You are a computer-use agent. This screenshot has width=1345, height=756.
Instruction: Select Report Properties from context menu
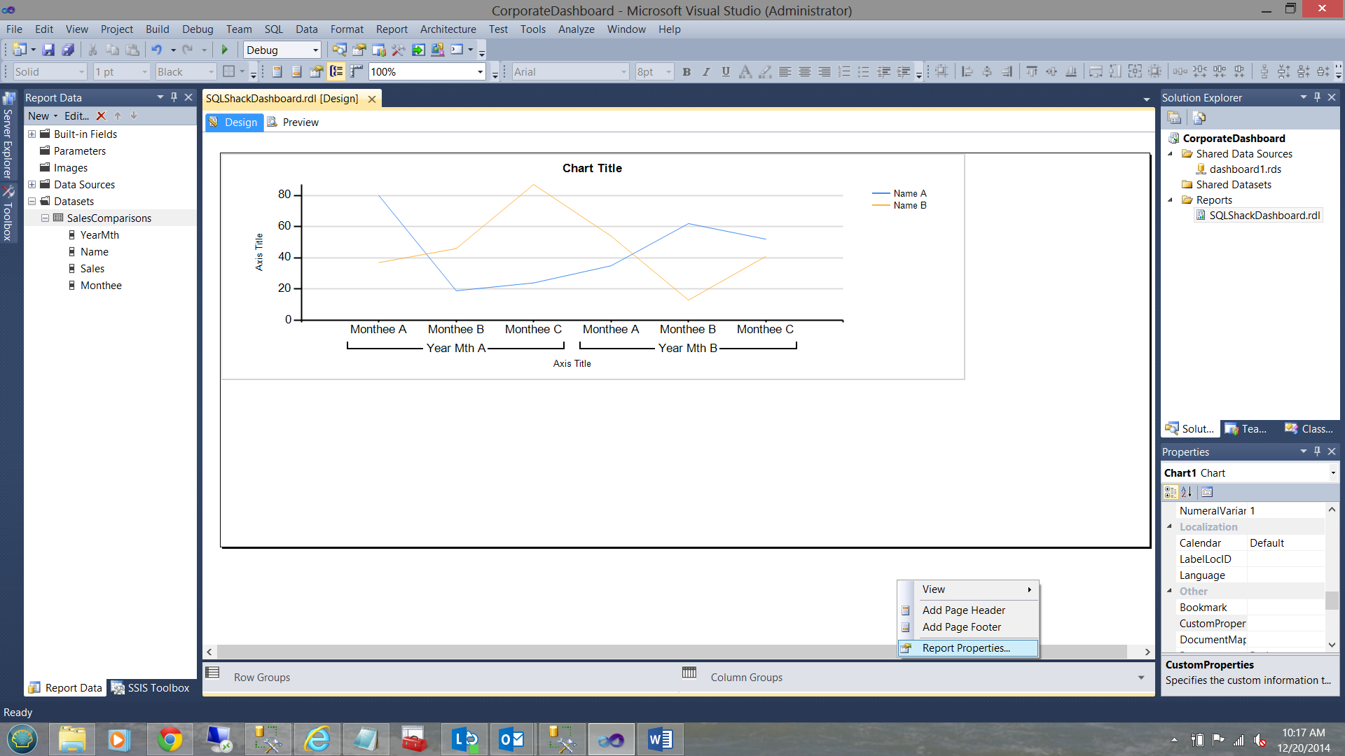click(x=966, y=648)
